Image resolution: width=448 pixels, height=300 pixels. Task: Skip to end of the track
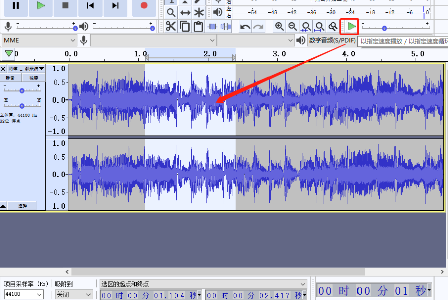click(x=115, y=6)
